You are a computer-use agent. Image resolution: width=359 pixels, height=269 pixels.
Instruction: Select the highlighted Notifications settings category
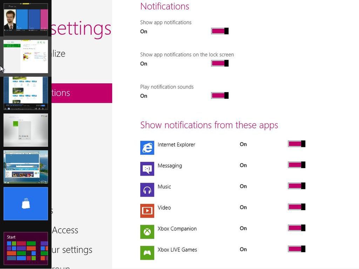pyautogui.click(x=82, y=93)
